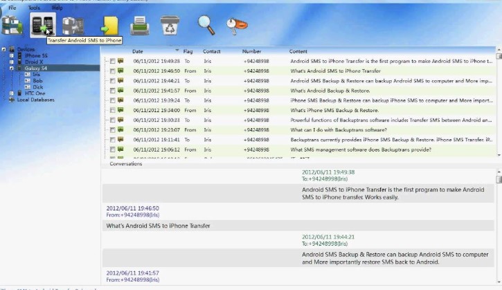
Task: Check the box for the 19:49:38 message
Action: pos(112,61)
